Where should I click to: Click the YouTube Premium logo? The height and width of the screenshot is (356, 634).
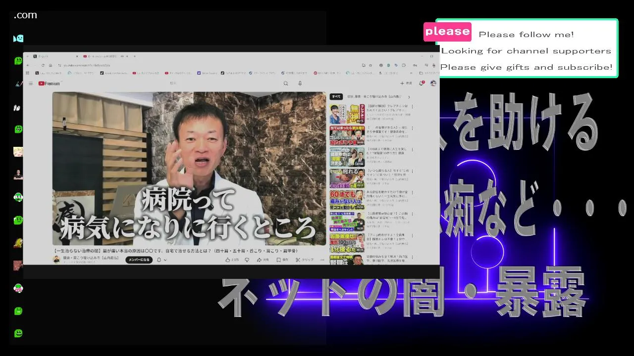pos(49,84)
